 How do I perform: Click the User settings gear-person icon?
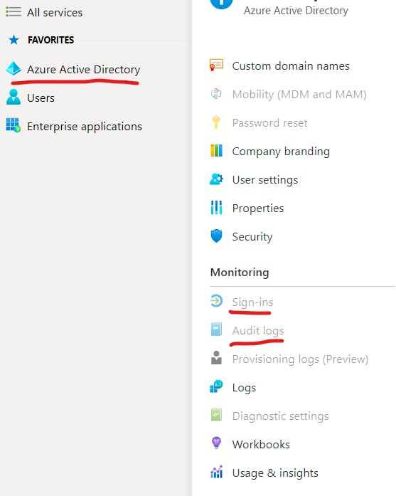pyautogui.click(x=217, y=179)
